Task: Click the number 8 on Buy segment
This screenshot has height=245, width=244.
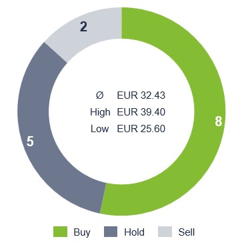Action: [x=219, y=121]
